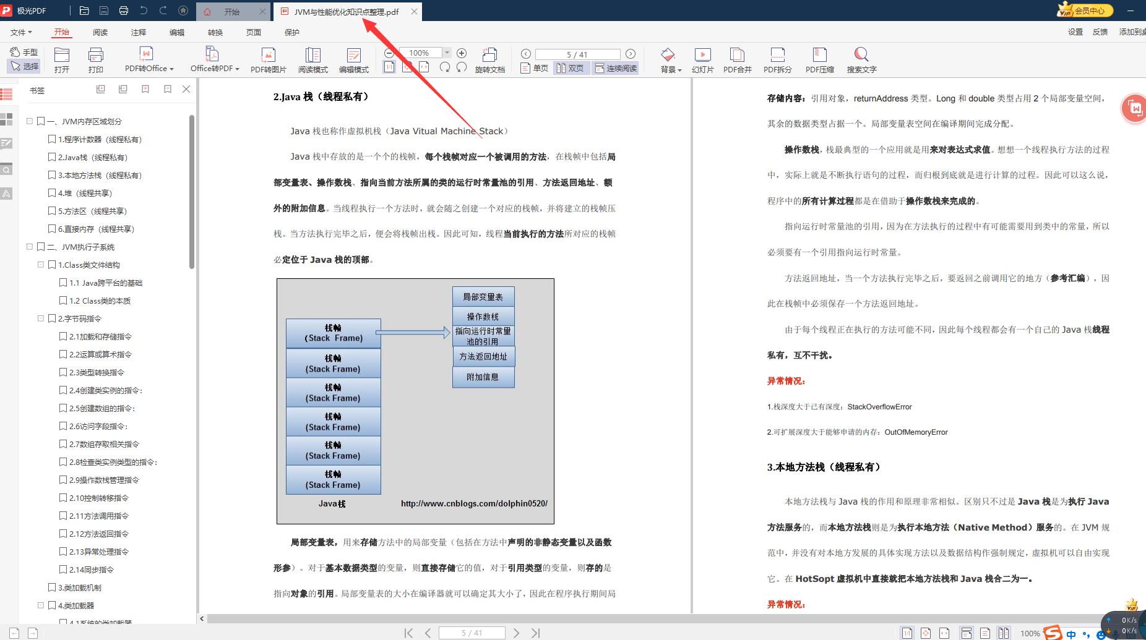Click the save disk icon in title bar
Viewport: 1146px width, 640px height.
pos(104,11)
